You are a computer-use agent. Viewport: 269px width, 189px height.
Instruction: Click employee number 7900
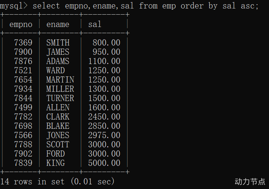point(23,52)
